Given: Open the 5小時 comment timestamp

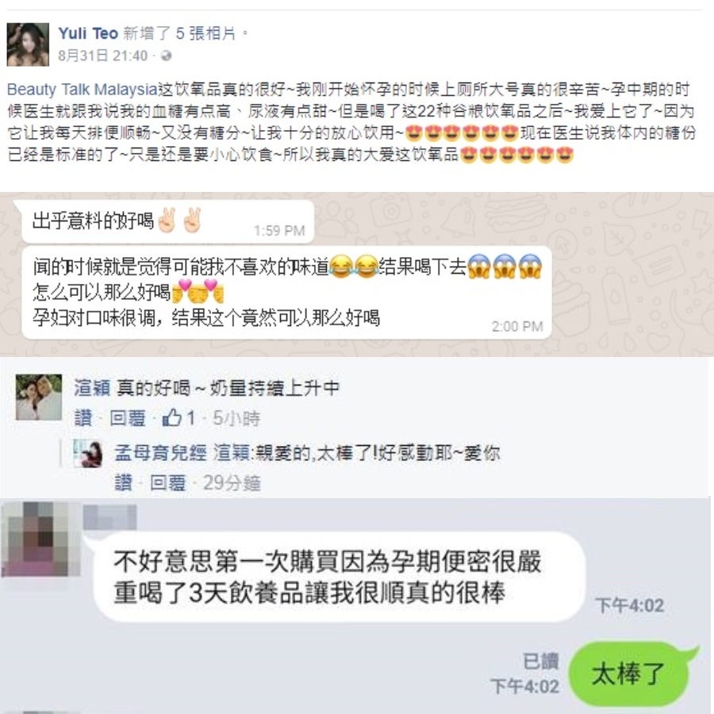Looking at the screenshot, I should coord(236,417).
